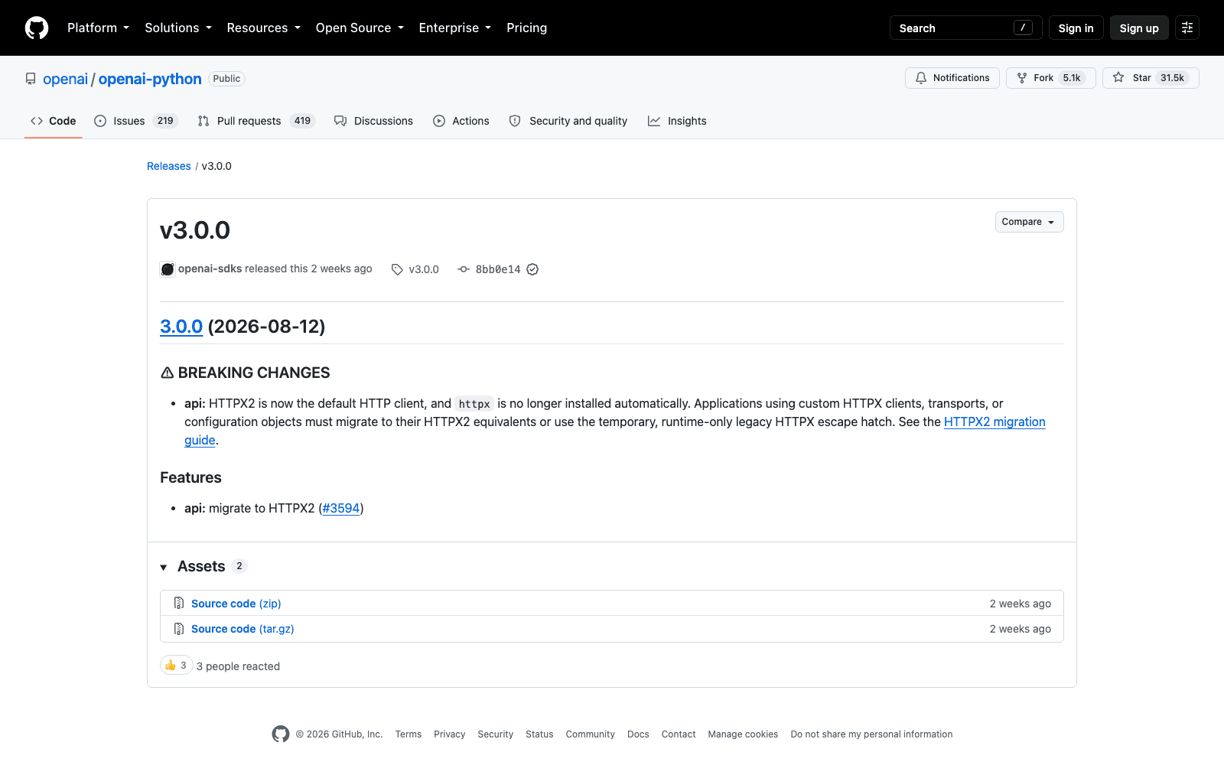Switch to the Pull requests tab

coord(256,121)
